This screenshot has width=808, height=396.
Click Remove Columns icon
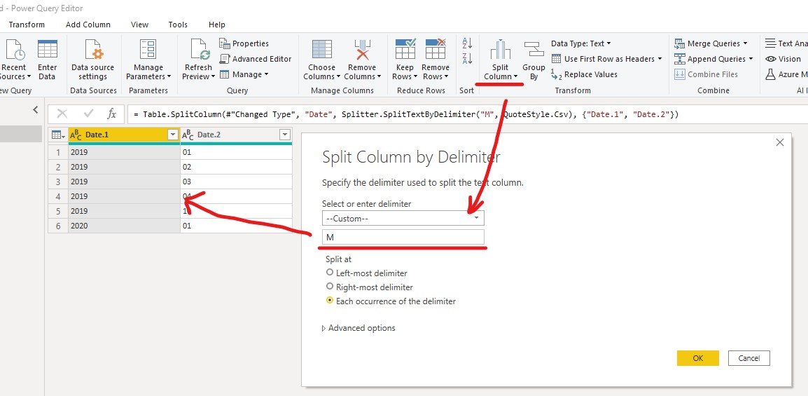click(362, 50)
